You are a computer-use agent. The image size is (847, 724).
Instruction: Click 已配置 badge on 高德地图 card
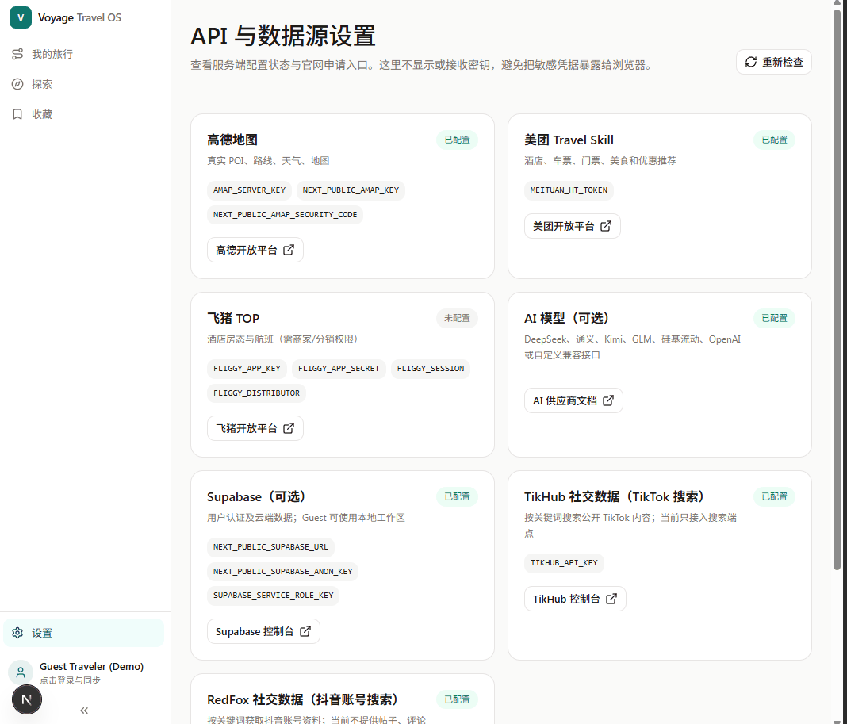tap(457, 140)
